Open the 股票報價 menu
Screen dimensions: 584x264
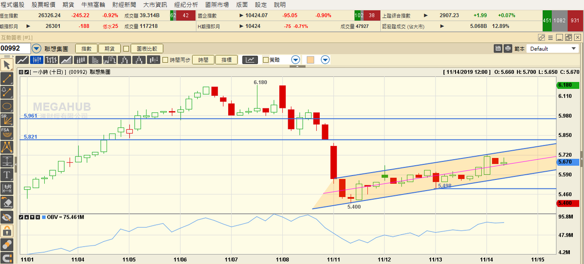[x=43, y=4]
